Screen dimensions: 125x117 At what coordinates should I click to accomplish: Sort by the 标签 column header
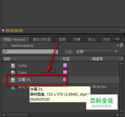point(66,59)
